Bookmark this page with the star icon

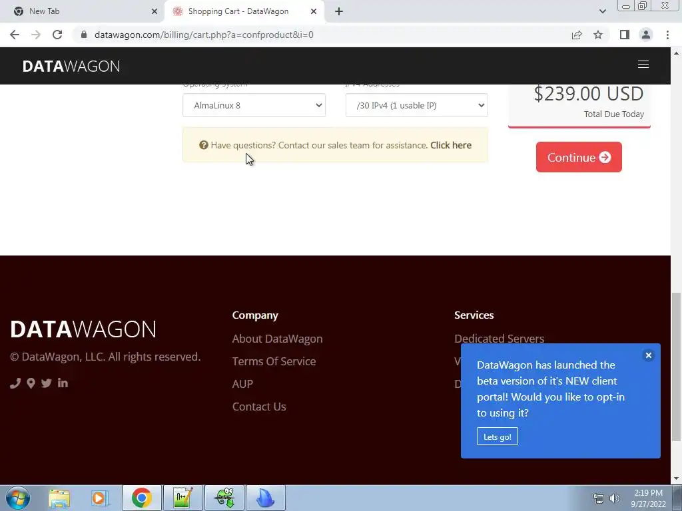[598, 35]
